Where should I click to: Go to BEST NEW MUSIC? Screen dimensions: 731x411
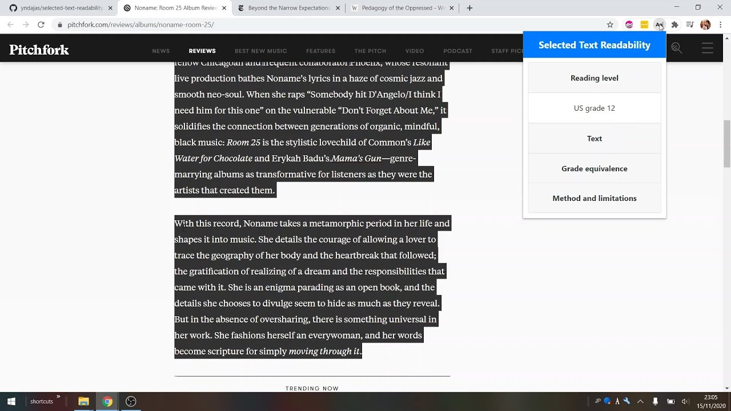point(261,51)
